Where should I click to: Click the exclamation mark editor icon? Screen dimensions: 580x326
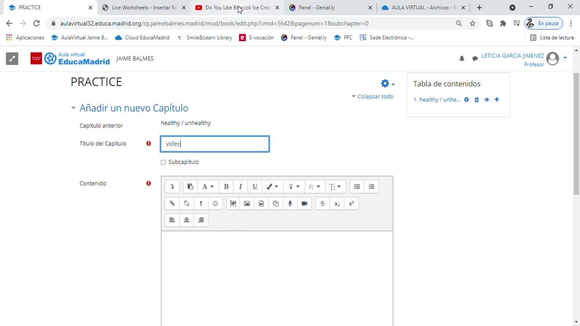point(201,203)
